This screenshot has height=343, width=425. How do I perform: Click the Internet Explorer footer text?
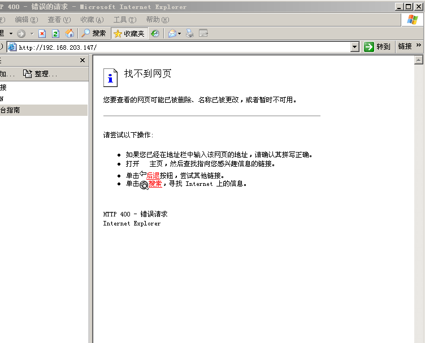point(132,224)
